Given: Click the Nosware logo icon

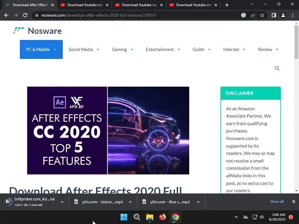Looking at the screenshot, I should click(x=18, y=30).
